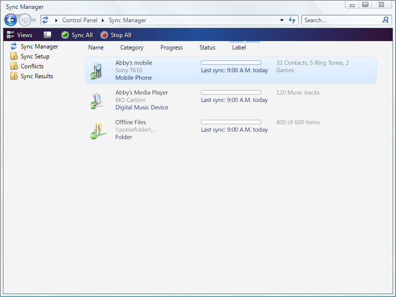Toggle the preview pane layout icon
Screen dimensions: 396x297
48,35
